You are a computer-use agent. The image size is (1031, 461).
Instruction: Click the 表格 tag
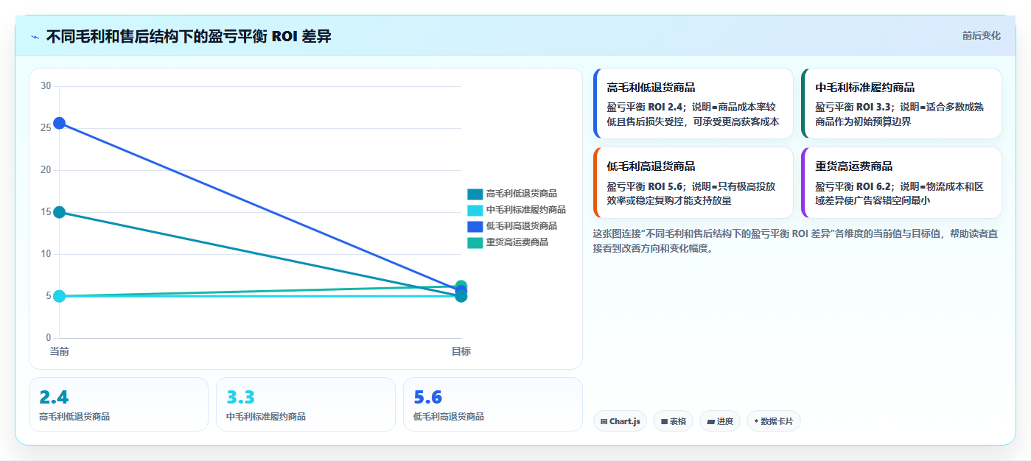pos(673,421)
